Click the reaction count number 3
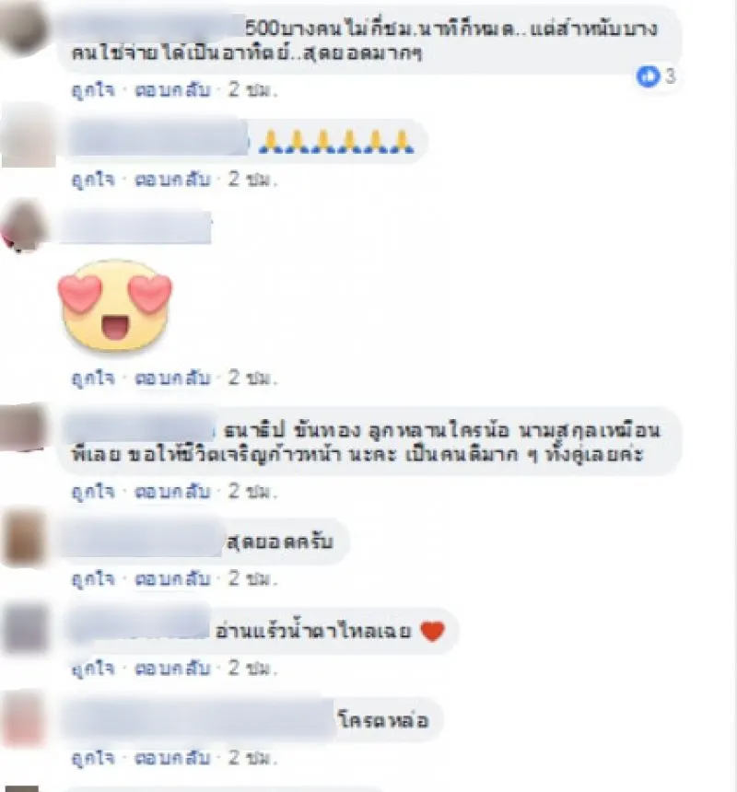 pyautogui.click(x=670, y=76)
